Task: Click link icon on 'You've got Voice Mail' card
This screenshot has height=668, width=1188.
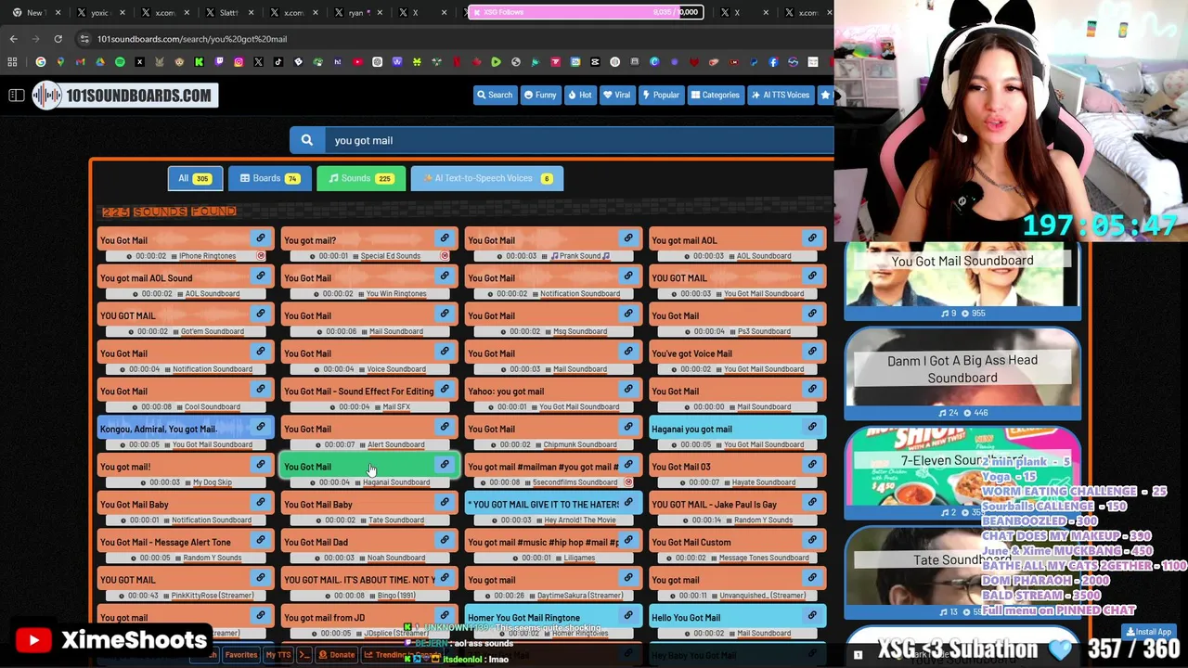Action: pyautogui.click(x=812, y=352)
